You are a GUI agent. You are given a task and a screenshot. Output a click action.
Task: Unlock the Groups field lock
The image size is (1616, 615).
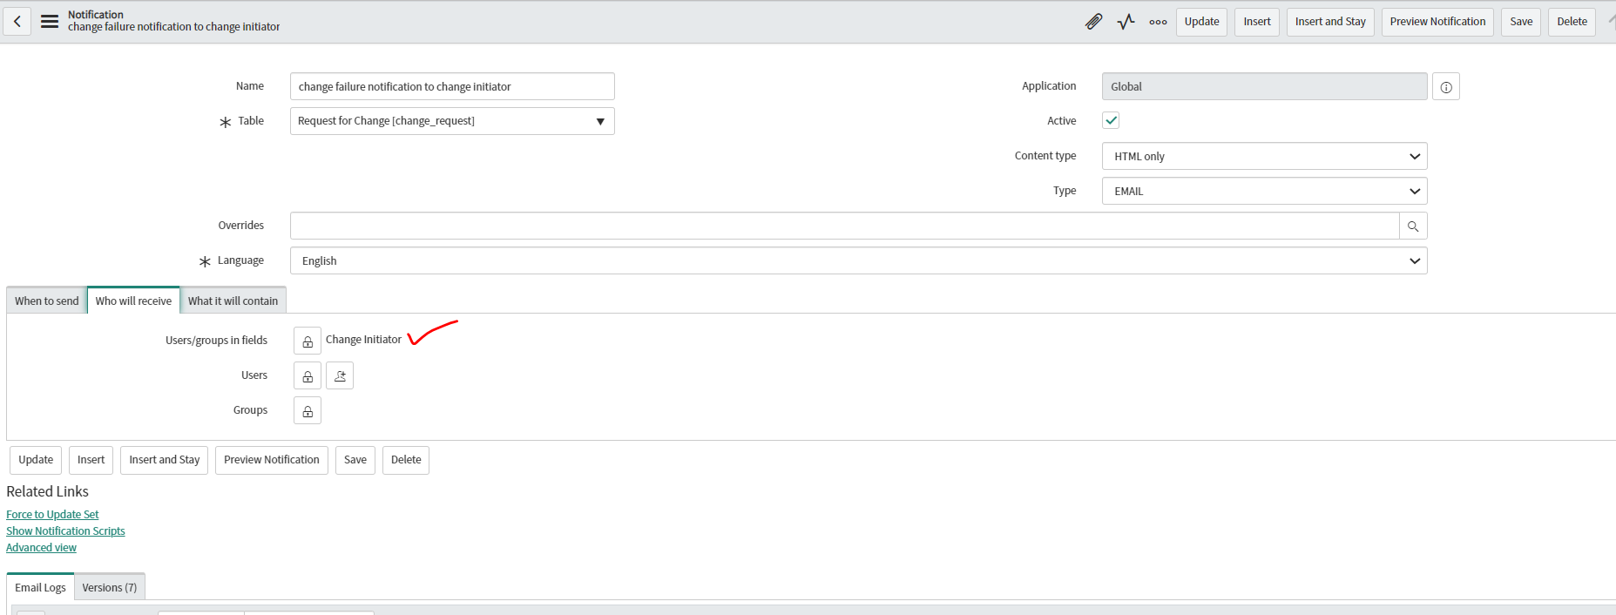pos(308,410)
